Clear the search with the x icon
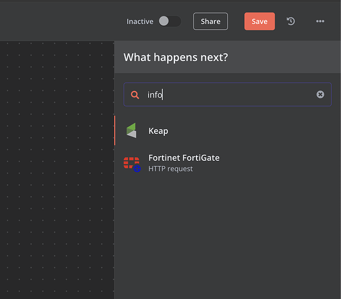 320,94
